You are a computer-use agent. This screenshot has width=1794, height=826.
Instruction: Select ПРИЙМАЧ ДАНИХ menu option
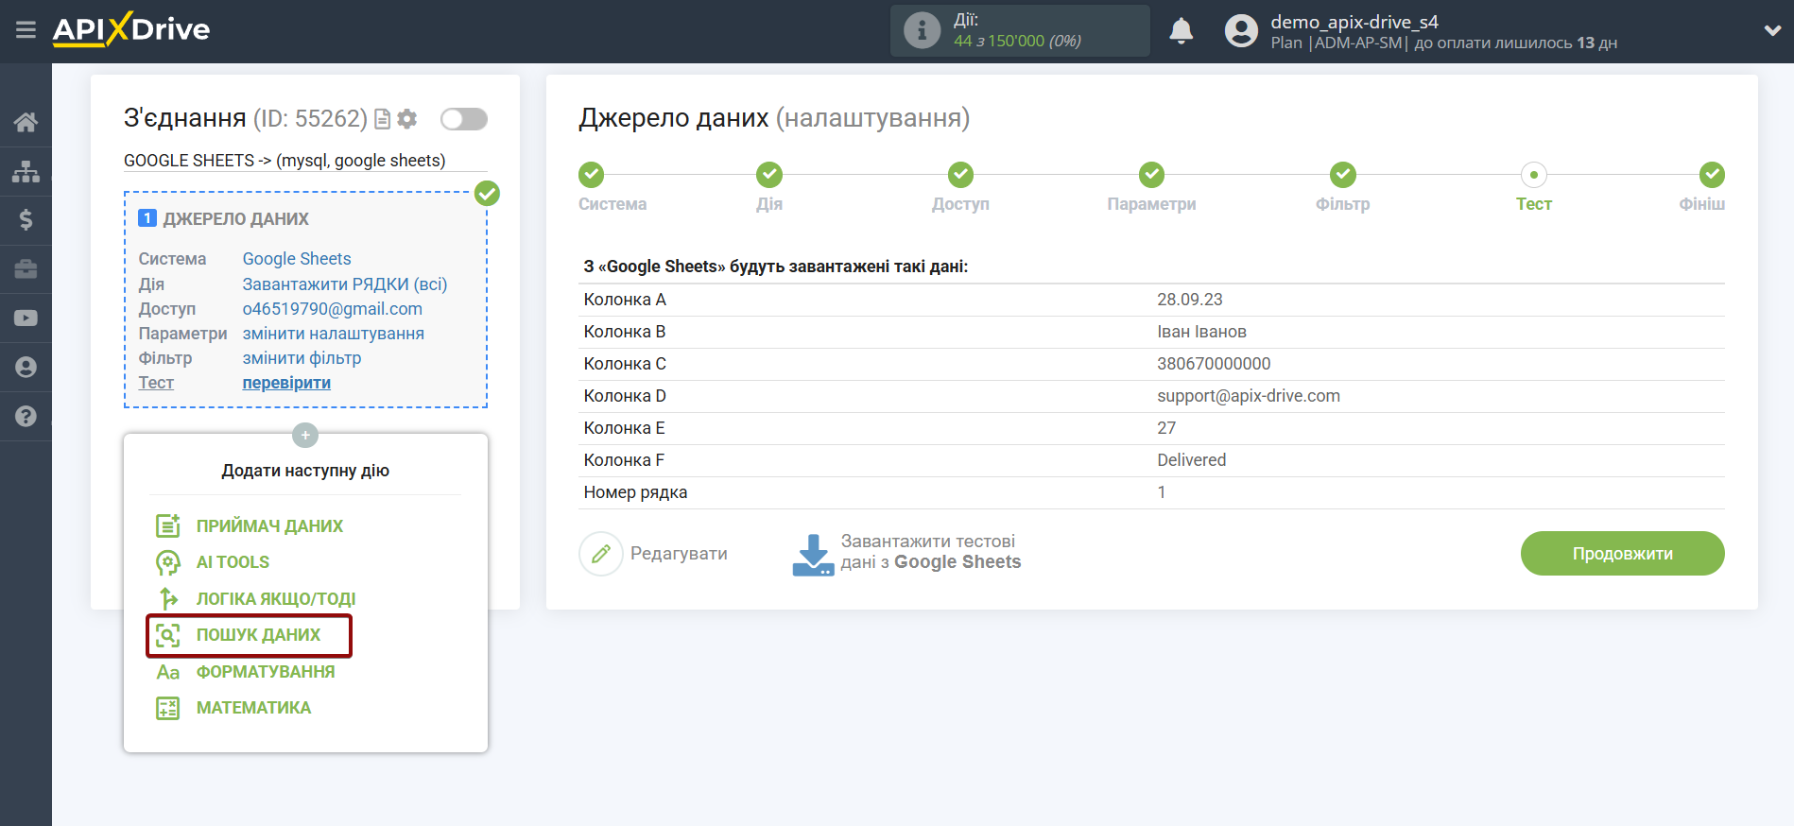click(269, 526)
